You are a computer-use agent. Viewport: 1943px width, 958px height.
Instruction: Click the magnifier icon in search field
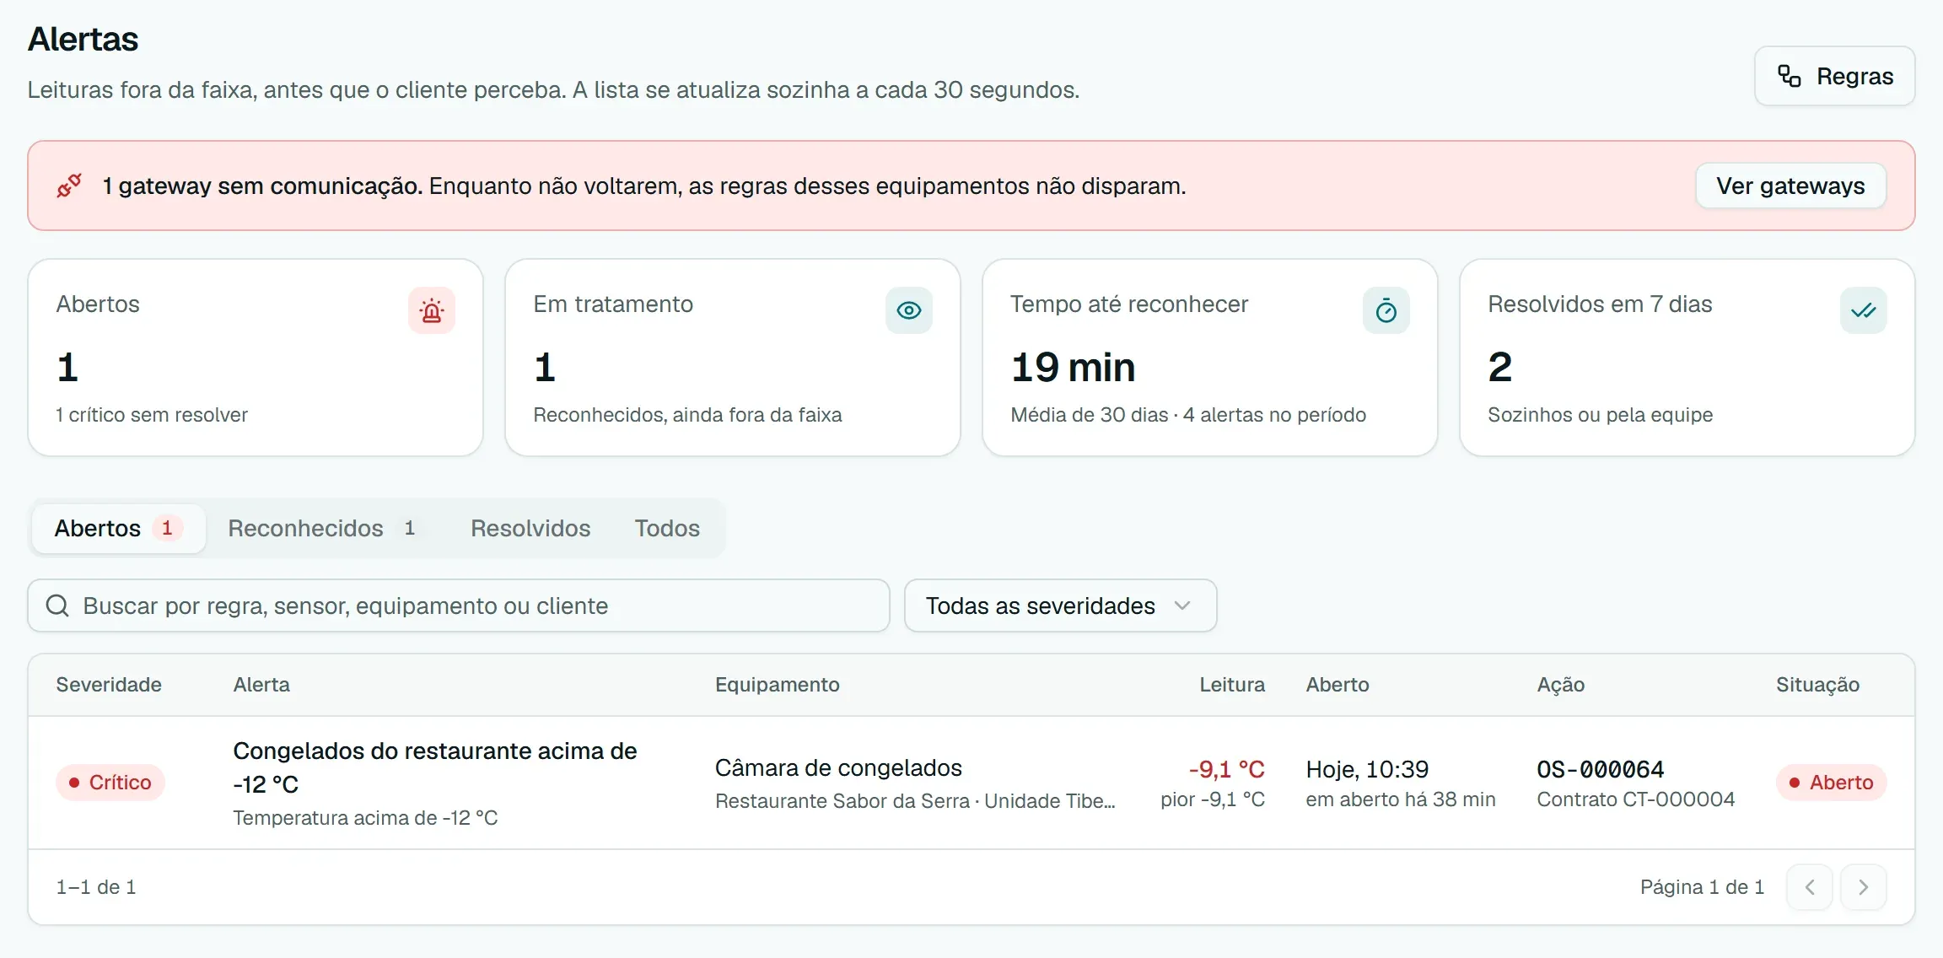click(x=57, y=605)
